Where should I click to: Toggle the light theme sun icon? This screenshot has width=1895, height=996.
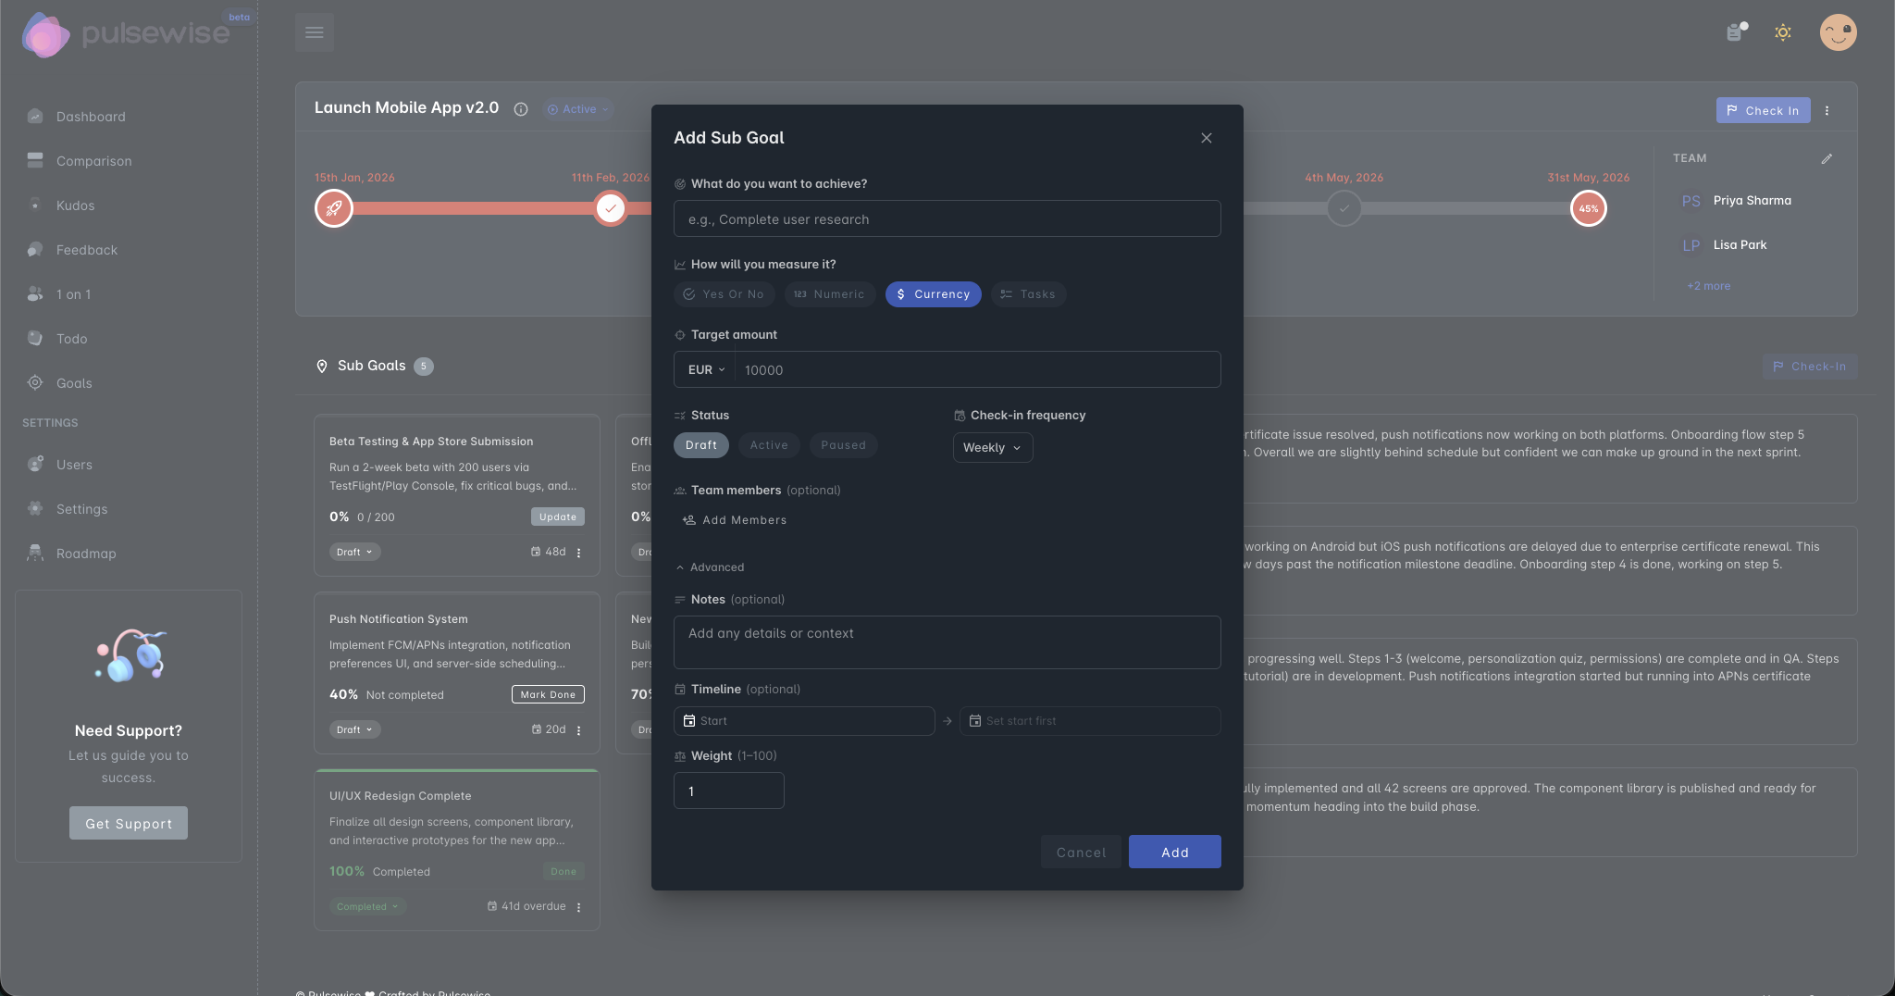(1783, 32)
